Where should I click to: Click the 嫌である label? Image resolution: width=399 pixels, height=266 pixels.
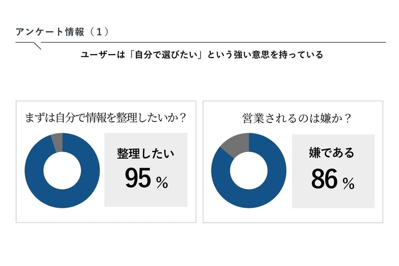tap(332, 153)
